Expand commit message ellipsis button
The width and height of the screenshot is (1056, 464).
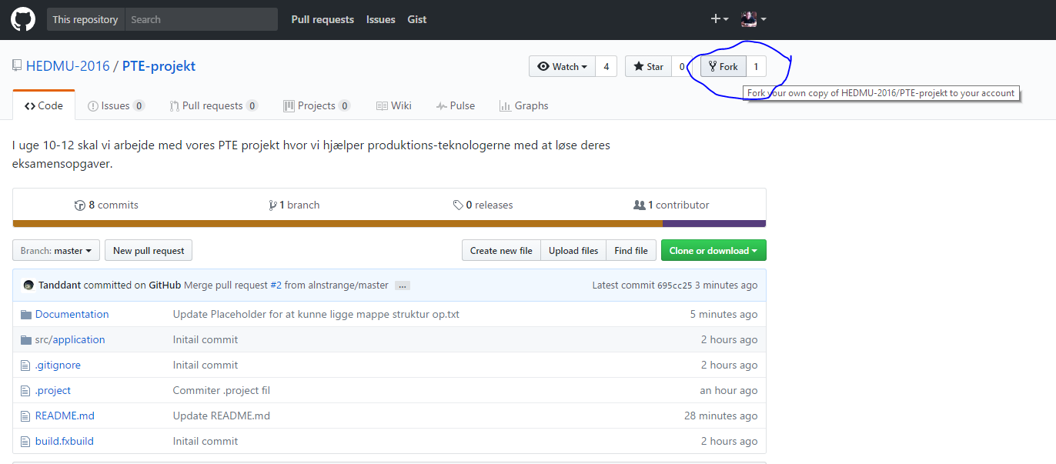click(403, 285)
